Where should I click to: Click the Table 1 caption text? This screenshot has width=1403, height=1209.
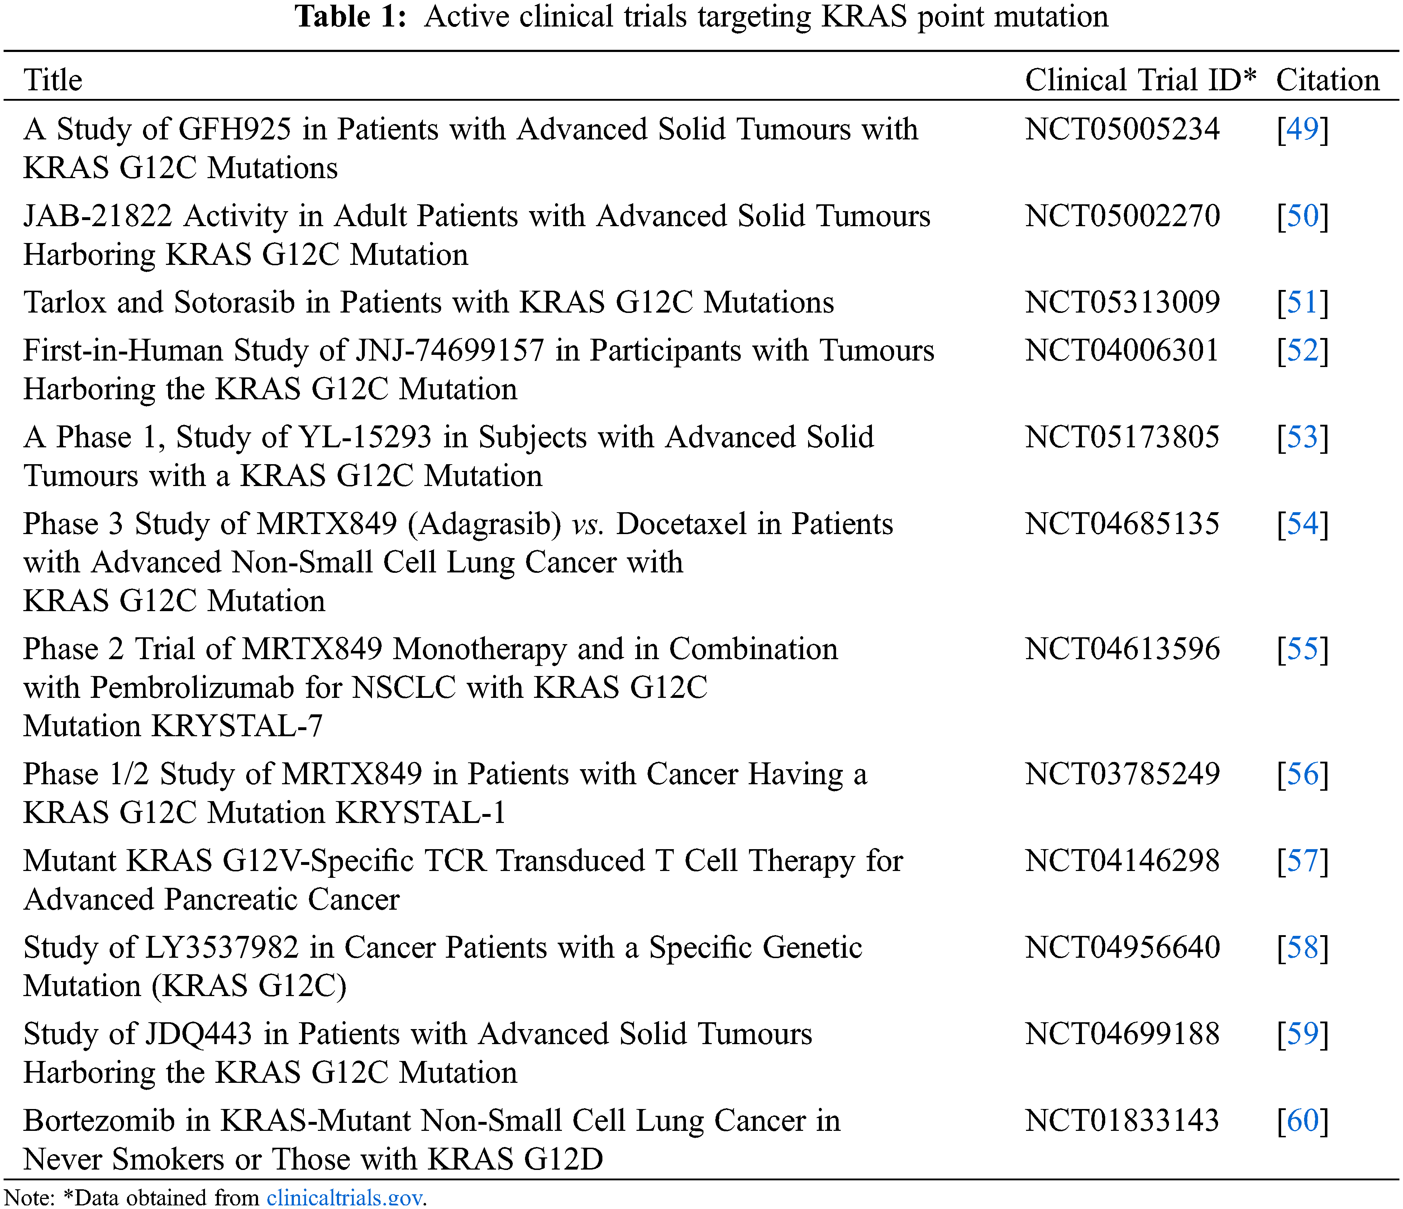click(x=702, y=16)
